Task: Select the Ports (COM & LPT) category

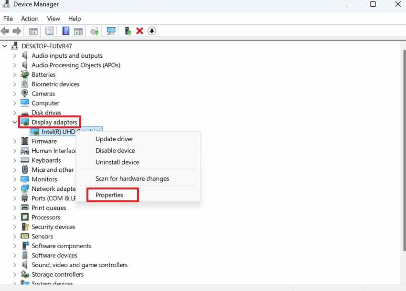Action: (53, 198)
